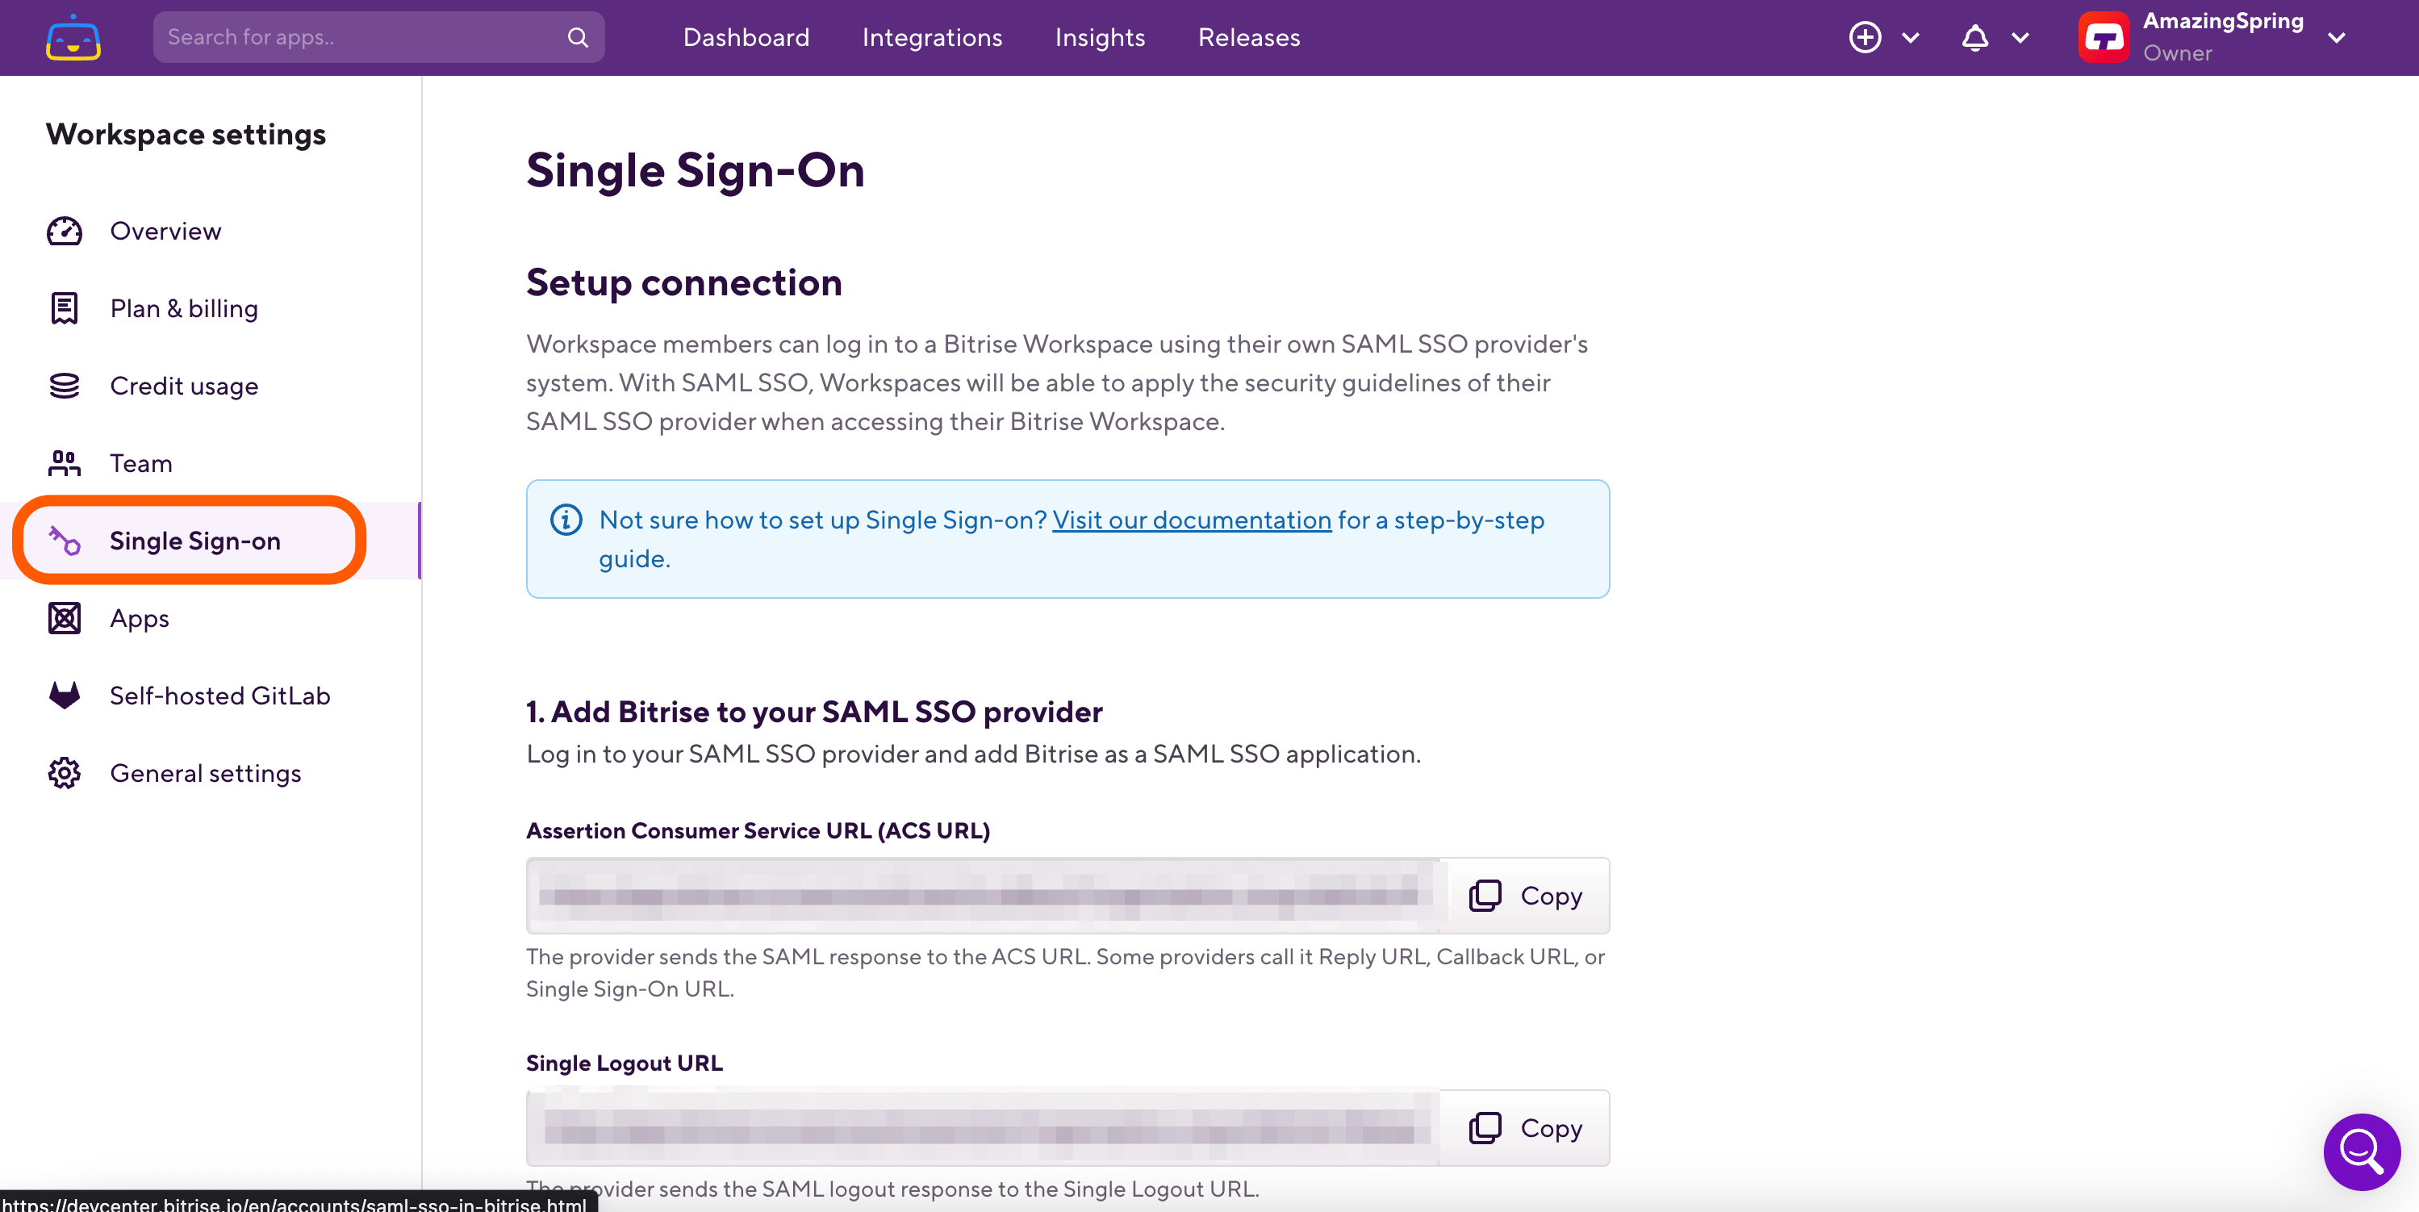Open the Overview page in Workspace settings
This screenshot has width=2419, height=1212.
click(165, 230)
